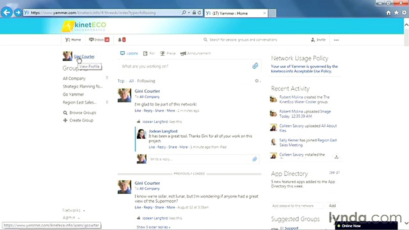
Task: Click the Recent Activity scroll-down icon
Action: (336, 157)
